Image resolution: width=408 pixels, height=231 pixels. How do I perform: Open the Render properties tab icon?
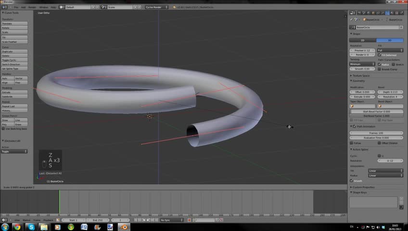(359, 13)
